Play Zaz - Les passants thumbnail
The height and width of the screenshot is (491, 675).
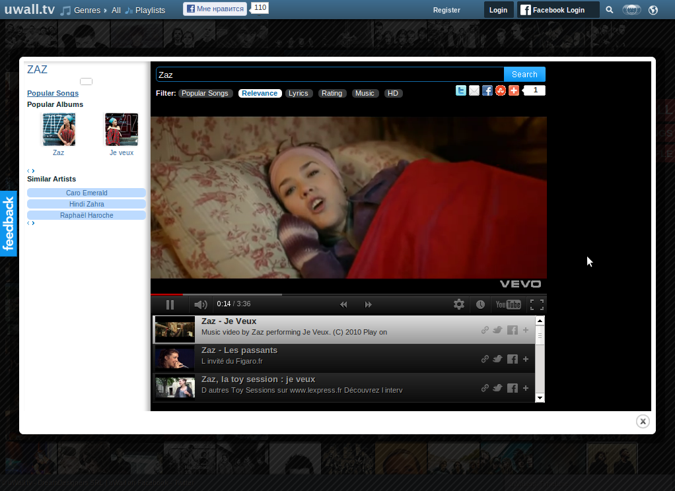pos(175,358)
